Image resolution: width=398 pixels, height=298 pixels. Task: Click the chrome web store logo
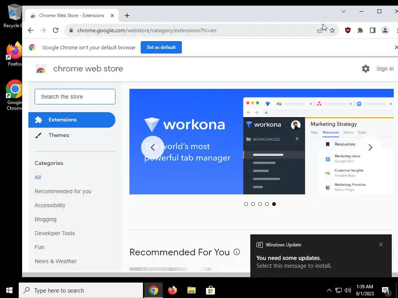[41, 69]
